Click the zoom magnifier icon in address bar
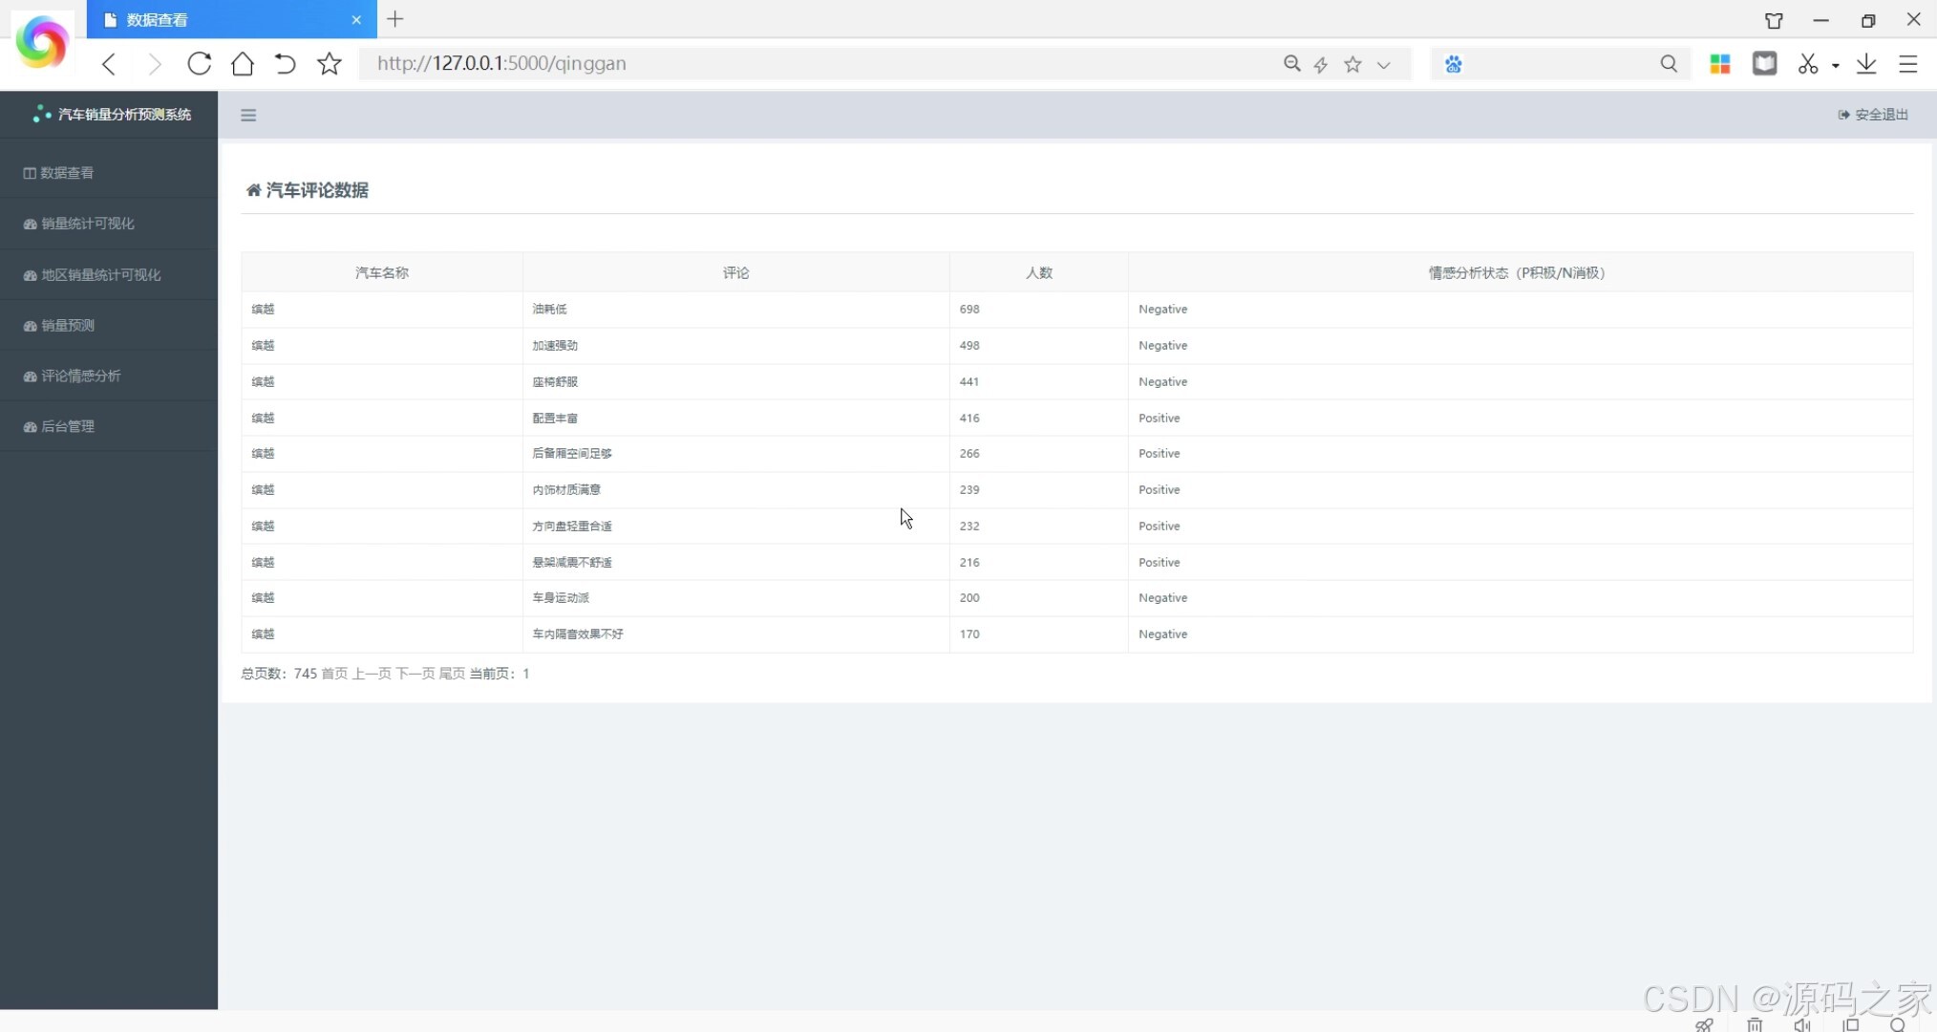 (1291, 64)
